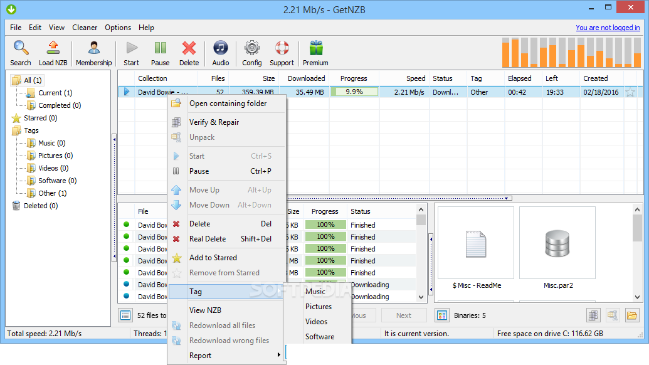Select 'Current (1)' in the sidebar
Screen dimensions: 649x365
[x=55, y=93]
